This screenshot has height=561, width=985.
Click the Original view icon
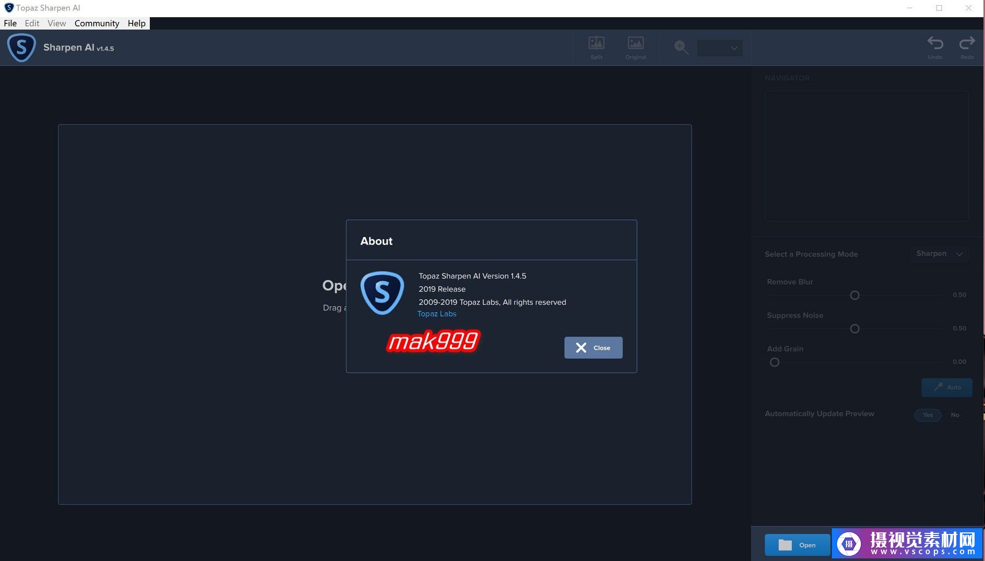[x=636, y=44]
